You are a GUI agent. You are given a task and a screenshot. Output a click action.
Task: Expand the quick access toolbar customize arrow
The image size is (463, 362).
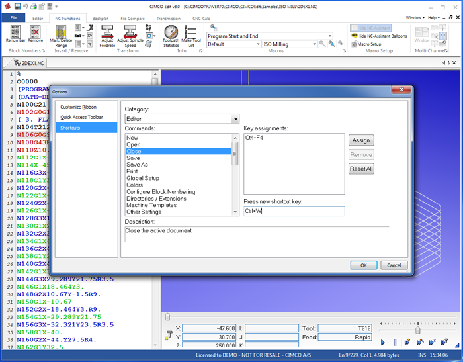[x=56, y=6]
